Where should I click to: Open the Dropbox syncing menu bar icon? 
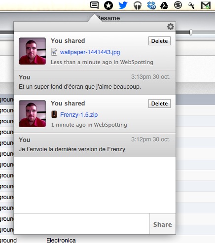coord(151,5)
